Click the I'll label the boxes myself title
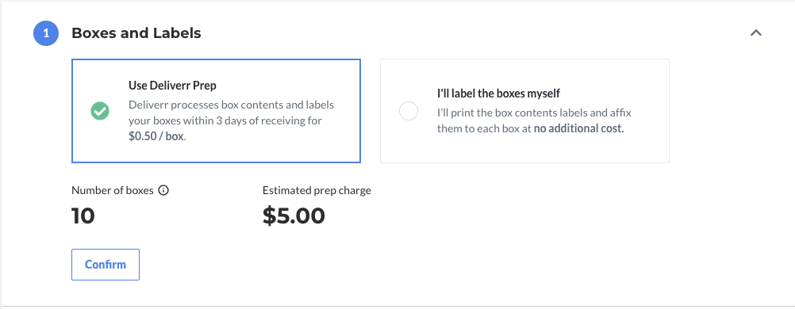This screenshot has height=309, width=795. (498, 93)
